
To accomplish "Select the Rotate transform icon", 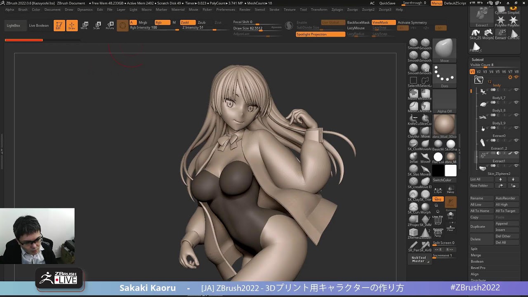I will pos(110,26).
